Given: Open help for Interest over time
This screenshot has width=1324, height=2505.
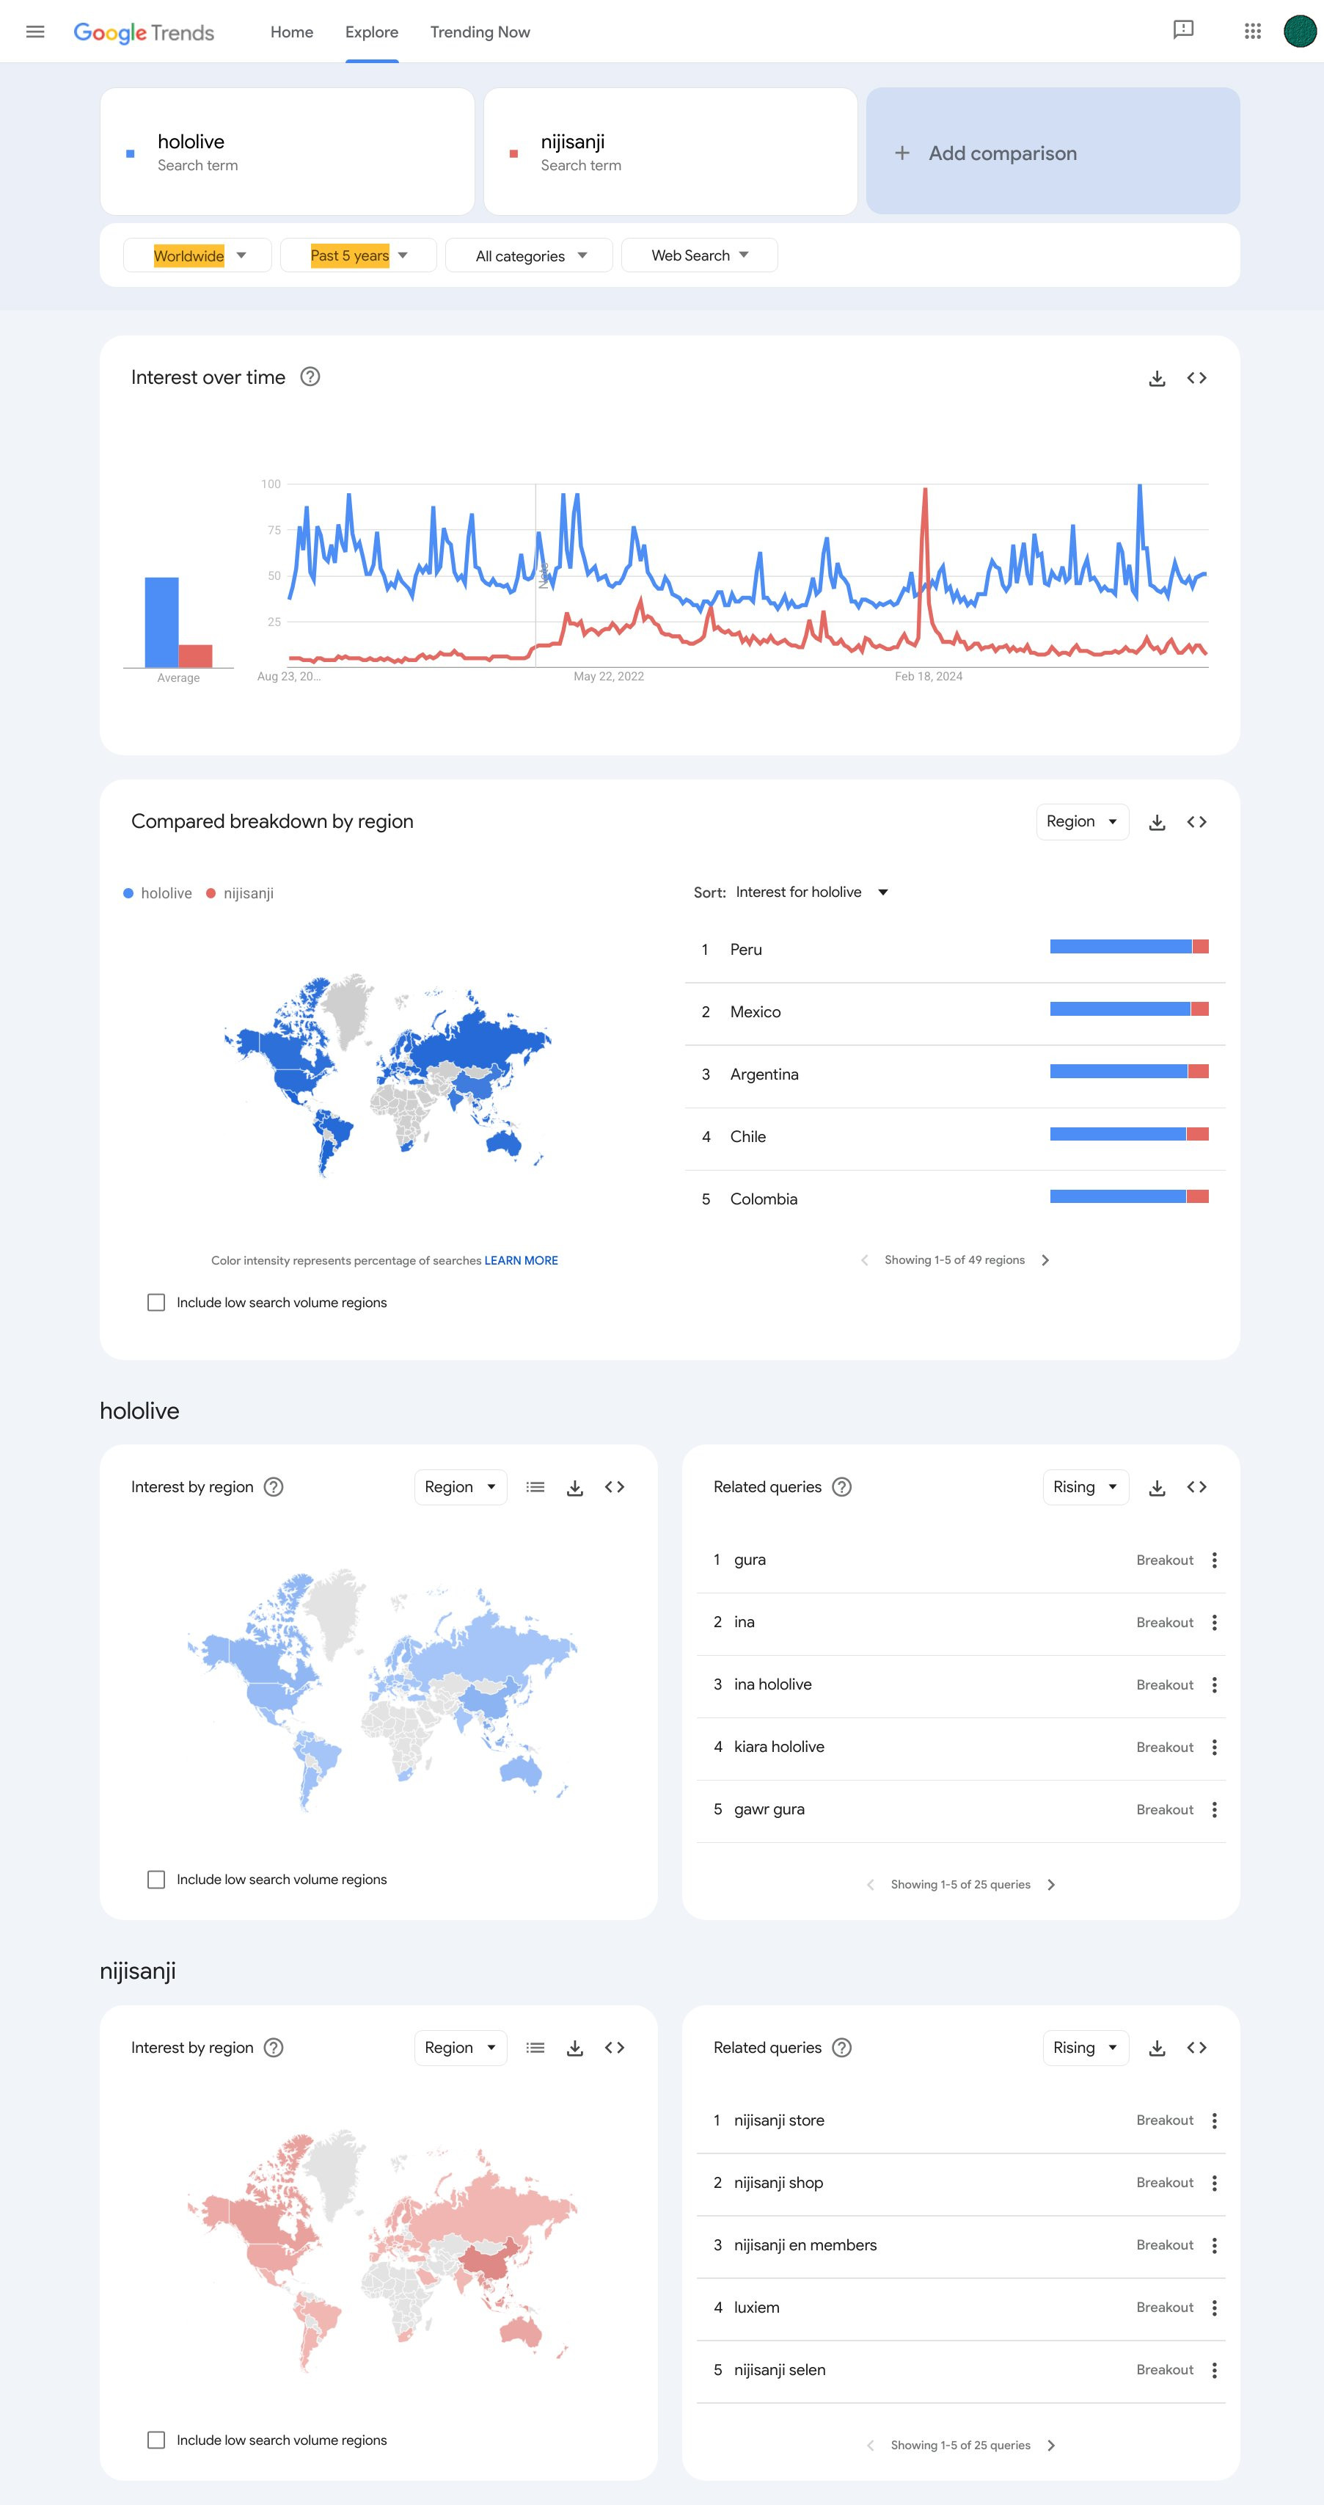Looking at the screenshot, I should click(310, 377).
